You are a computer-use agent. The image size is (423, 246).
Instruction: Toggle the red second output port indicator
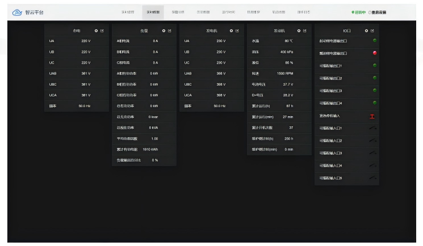(x=375, y=53)
